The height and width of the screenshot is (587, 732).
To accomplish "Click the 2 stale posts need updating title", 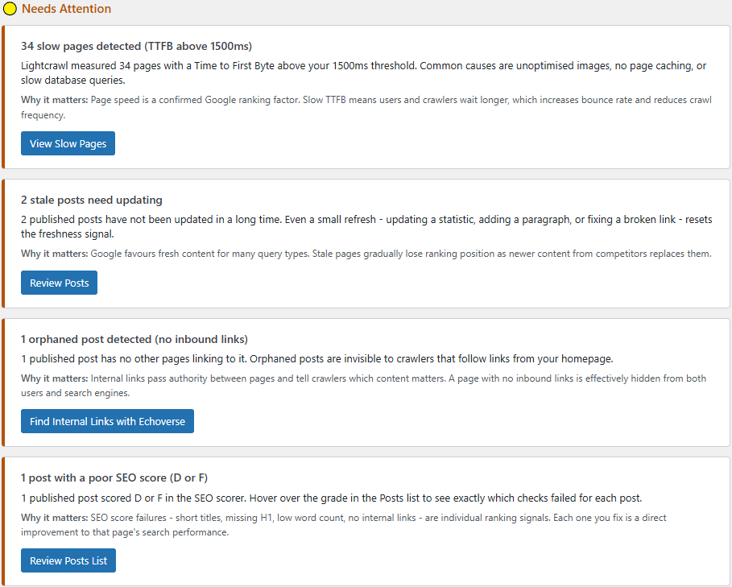I will click(x=91, y=200).
